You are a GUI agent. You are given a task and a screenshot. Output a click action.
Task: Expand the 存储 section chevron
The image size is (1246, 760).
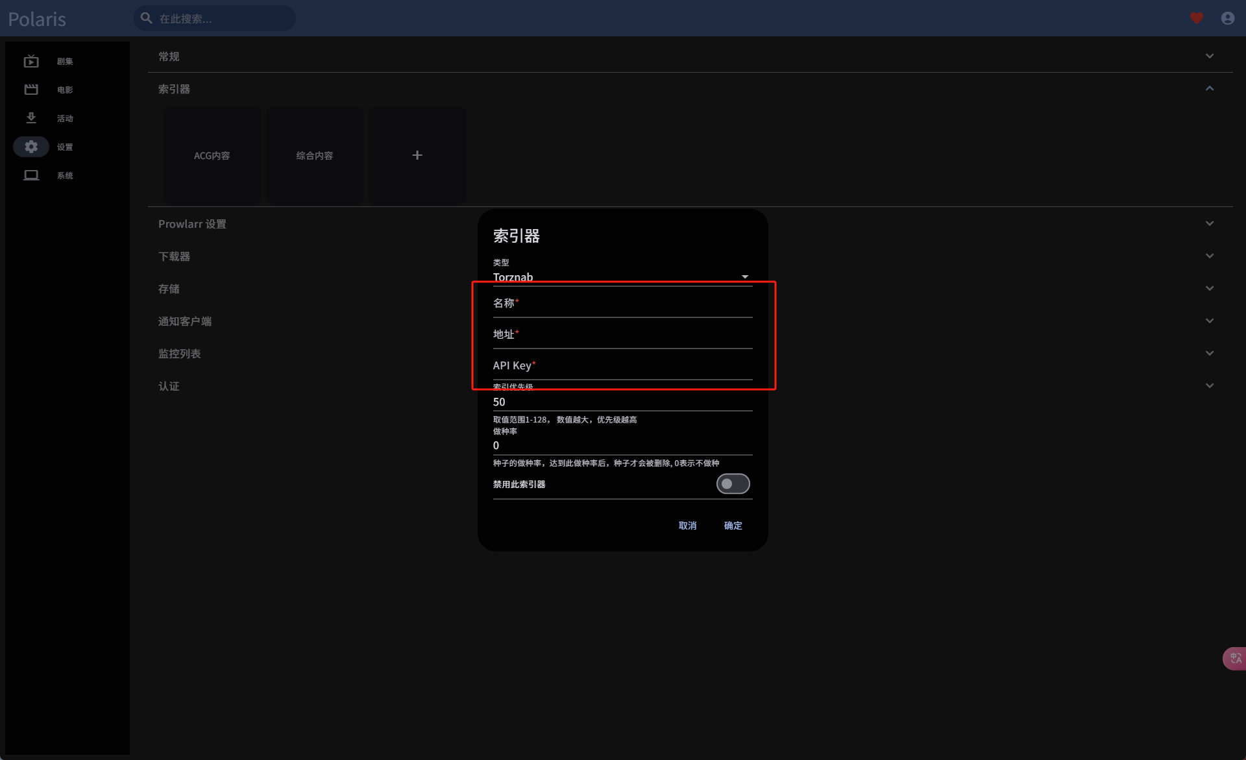1210,288
